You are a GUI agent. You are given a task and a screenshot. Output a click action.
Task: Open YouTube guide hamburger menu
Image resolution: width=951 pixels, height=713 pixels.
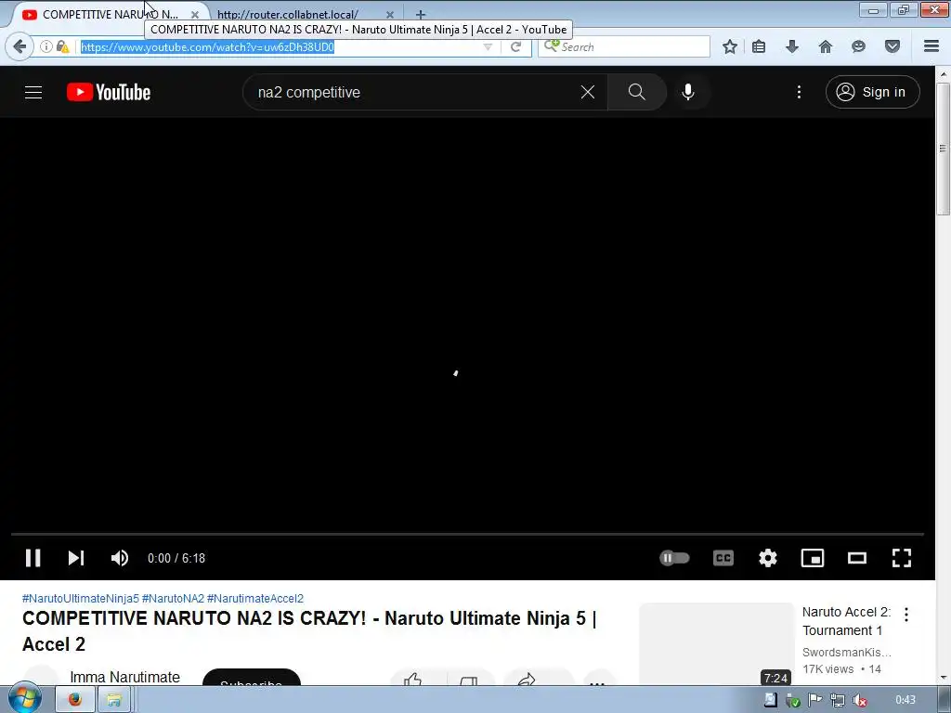(x=33, y=92)
